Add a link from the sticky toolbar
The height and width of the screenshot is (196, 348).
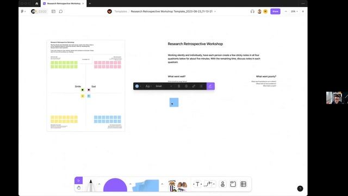point(194,86)
